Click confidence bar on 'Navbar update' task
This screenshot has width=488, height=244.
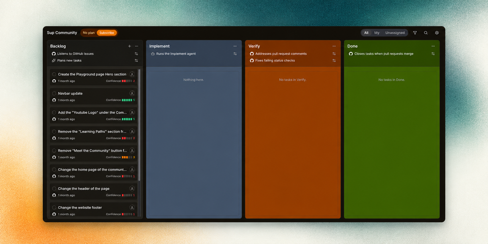point(127,100)
